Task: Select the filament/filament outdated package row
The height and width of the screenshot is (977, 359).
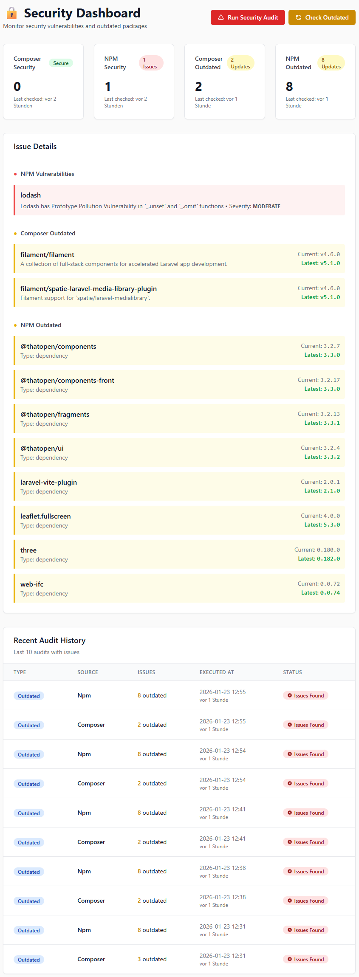Action: tap(179, 259)
